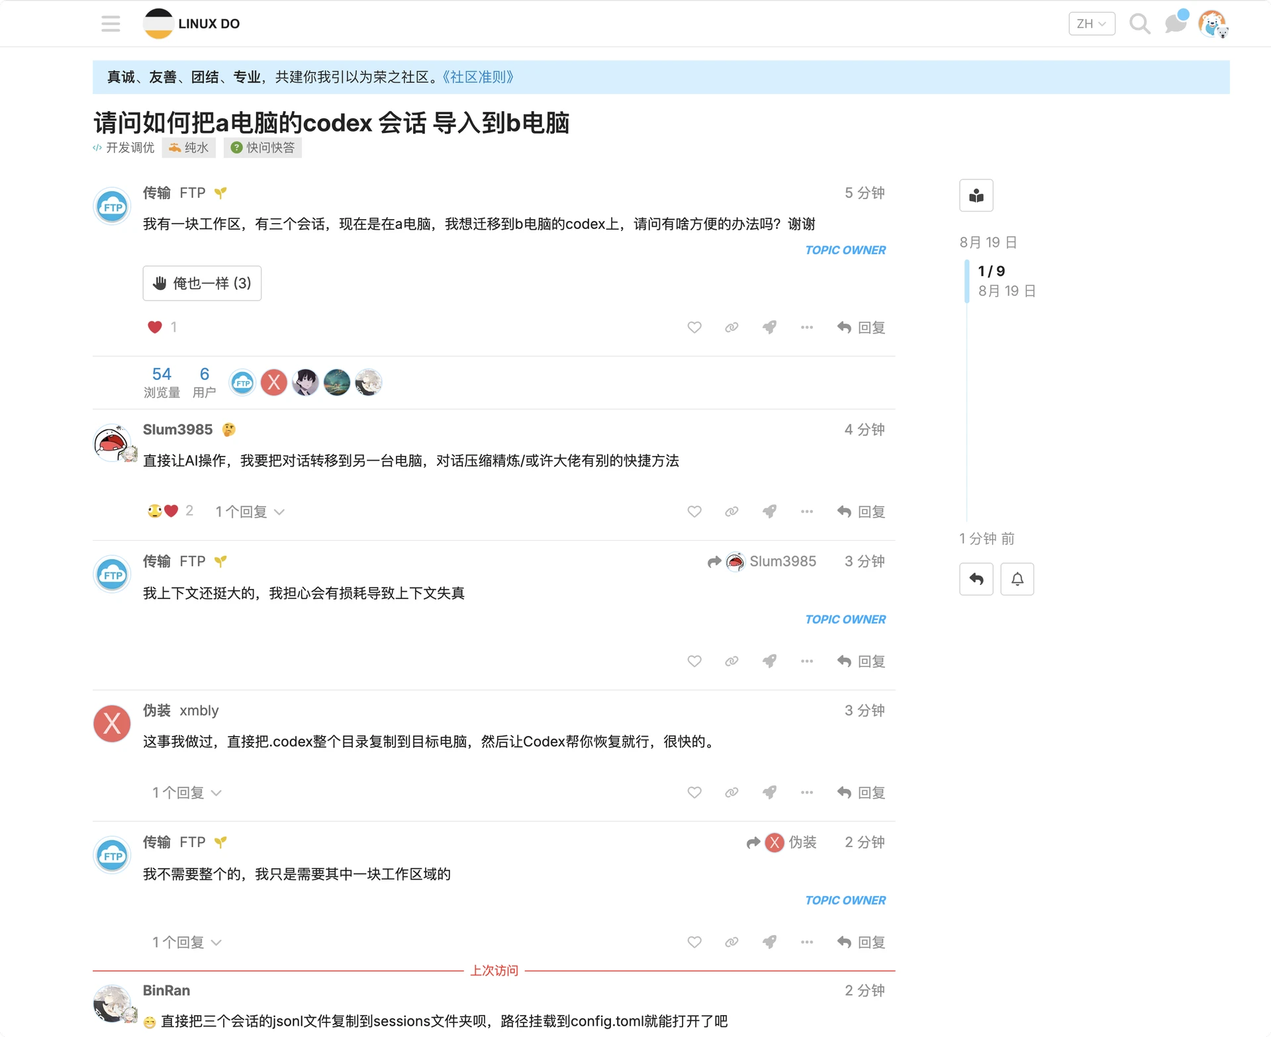1271x1037 pixels.
Task: Reply to the 上下文失真 post
Action: [x=861, y=661]
